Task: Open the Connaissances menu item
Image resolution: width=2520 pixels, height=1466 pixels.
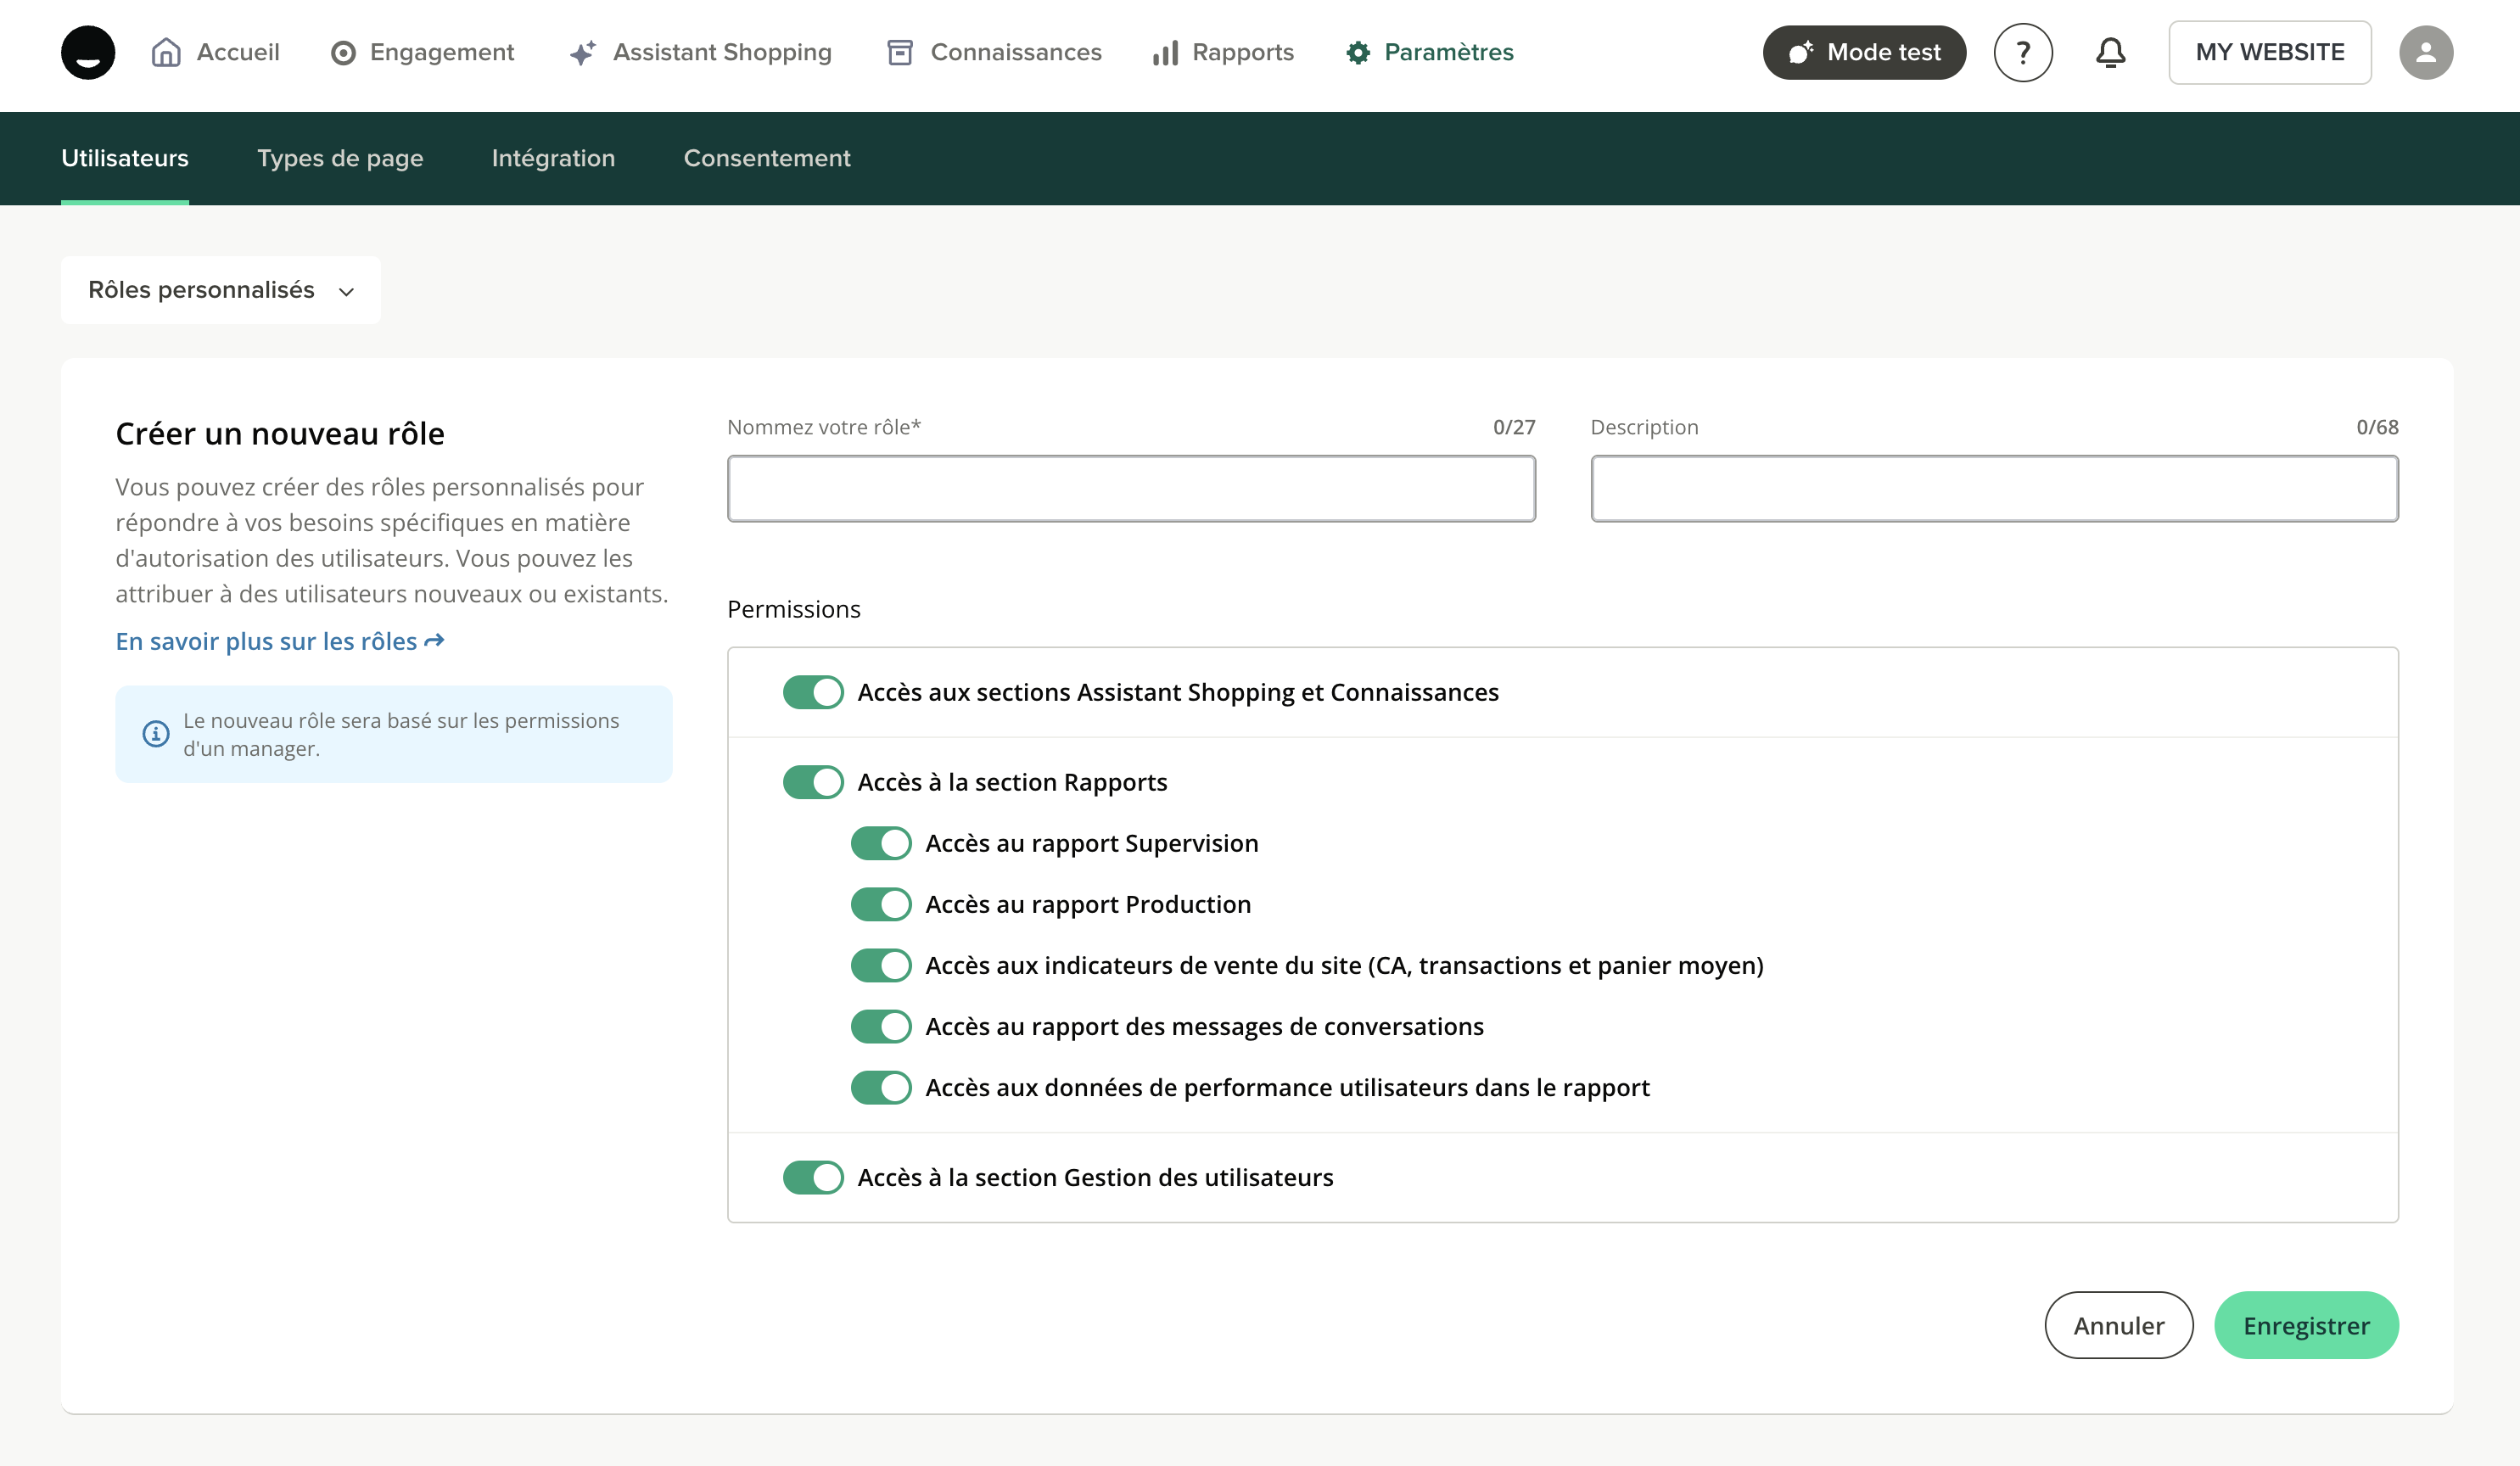Action: click(994, 52)
